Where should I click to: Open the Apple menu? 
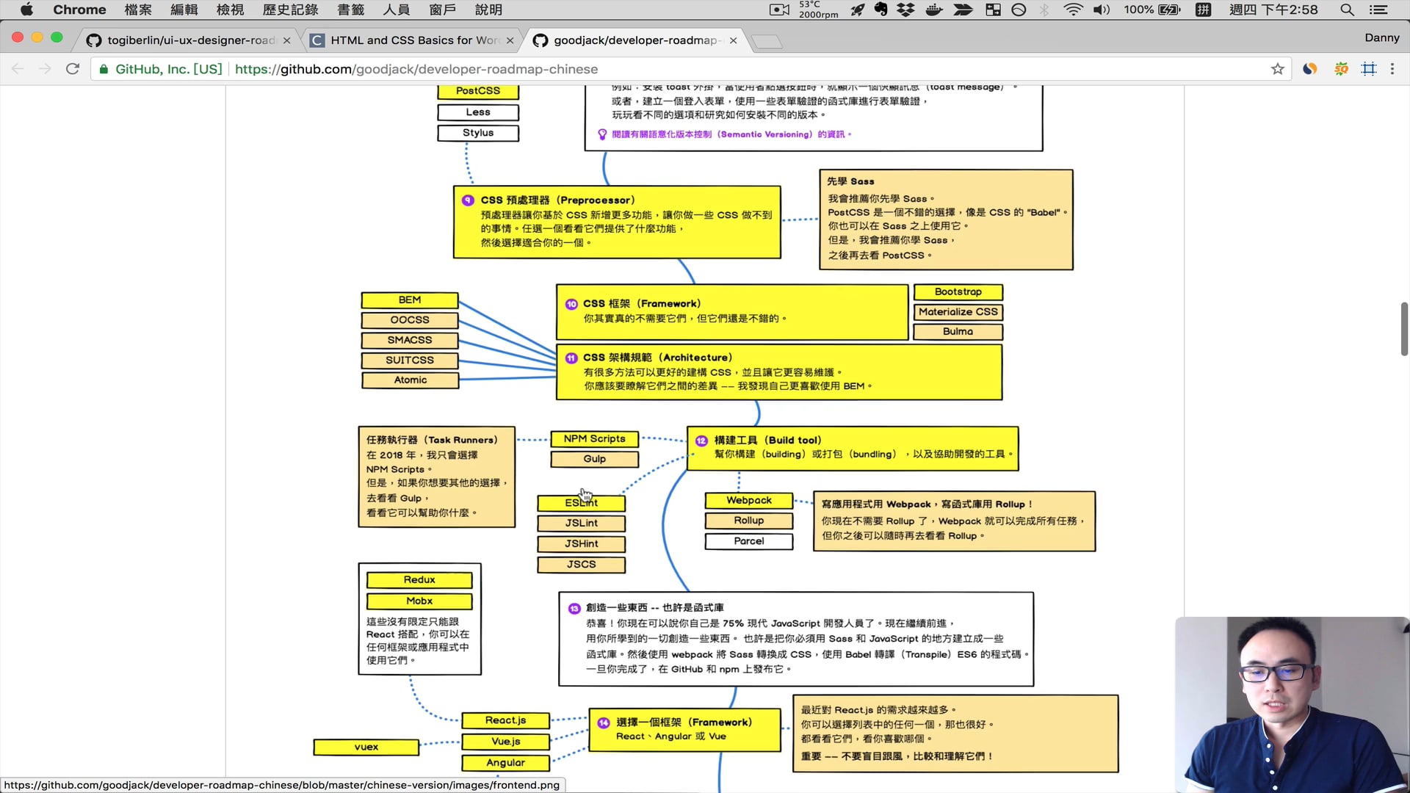point(26,10)
